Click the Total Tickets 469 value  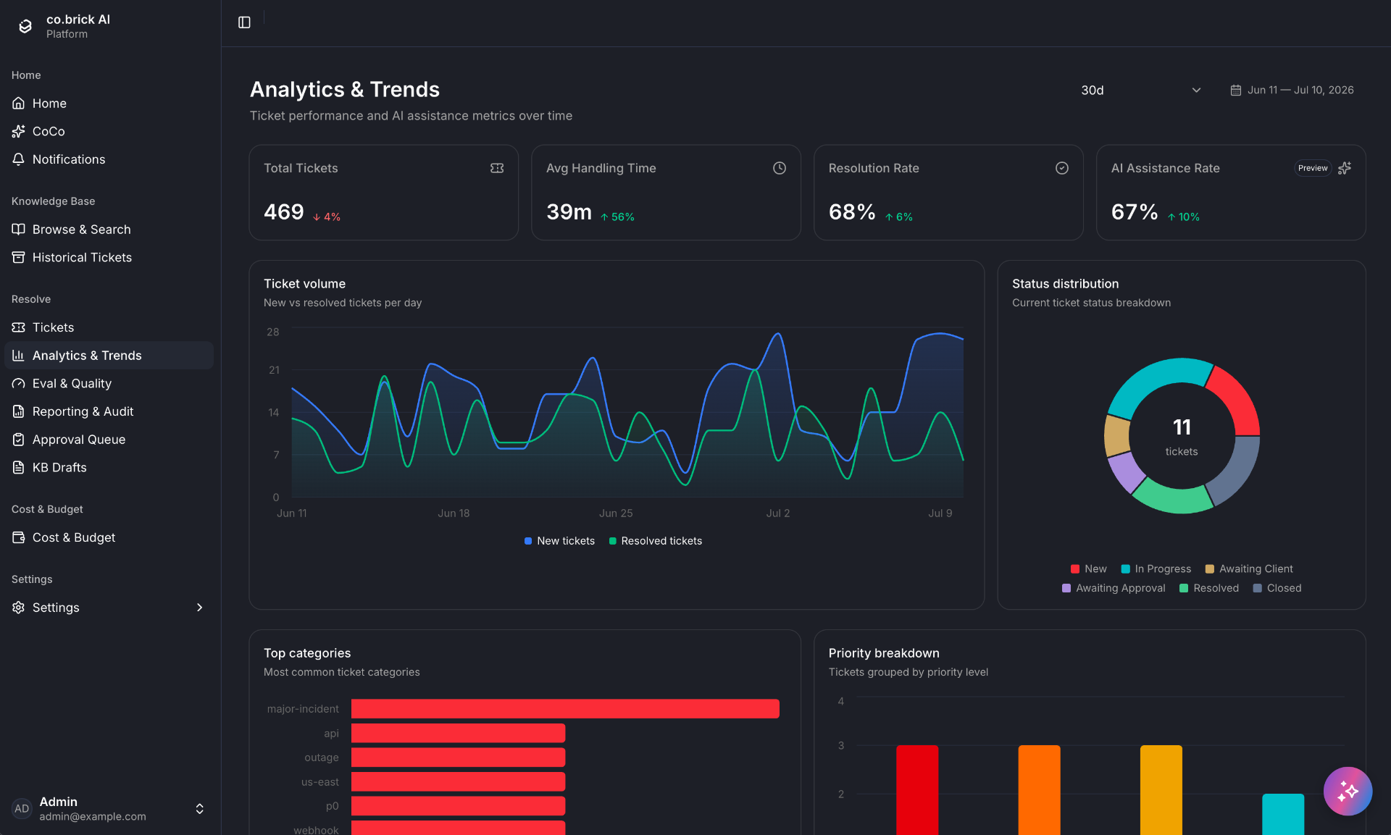tap(284, 212)
